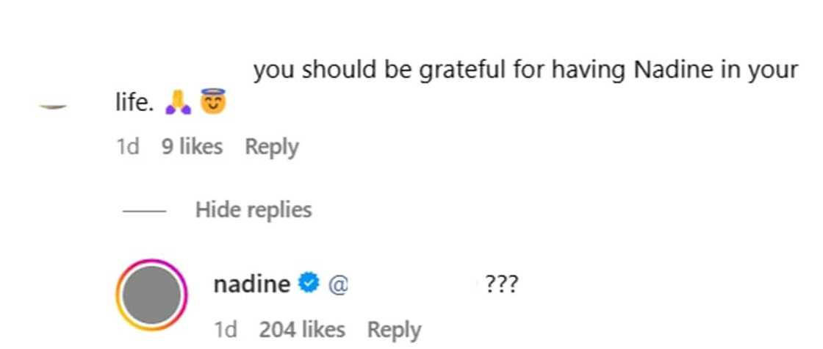Reply to nadine's ??? comment
The width and height of the screenshot is (823, 349).
[x=395, y=330]
